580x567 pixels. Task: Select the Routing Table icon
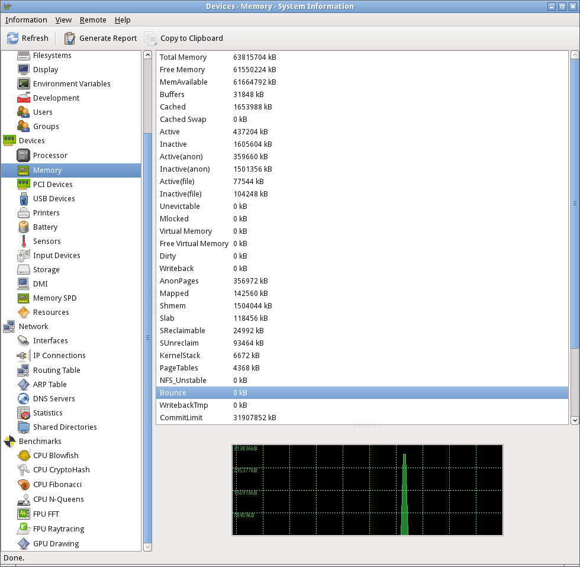pos(23,371)
